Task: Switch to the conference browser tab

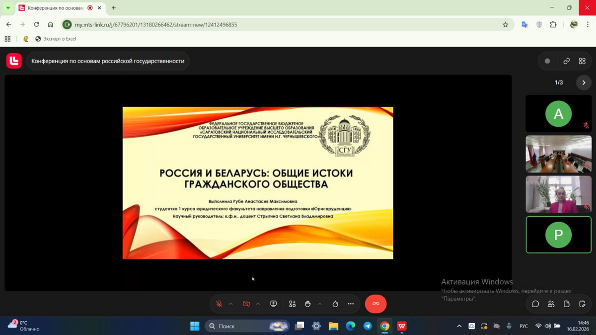Action: pos(55,8)
